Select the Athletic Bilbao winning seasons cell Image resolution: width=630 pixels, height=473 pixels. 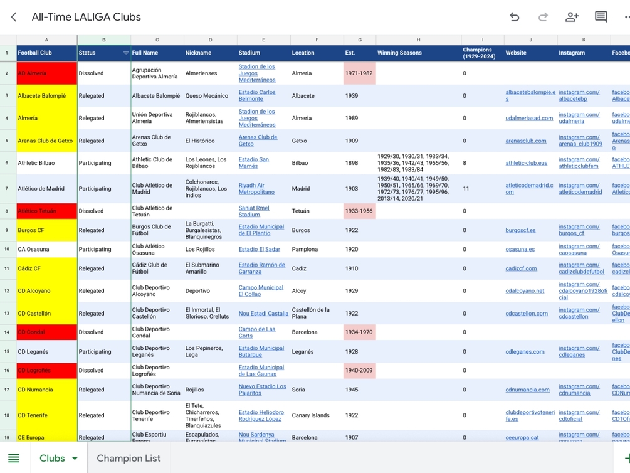tap(419, 163)
